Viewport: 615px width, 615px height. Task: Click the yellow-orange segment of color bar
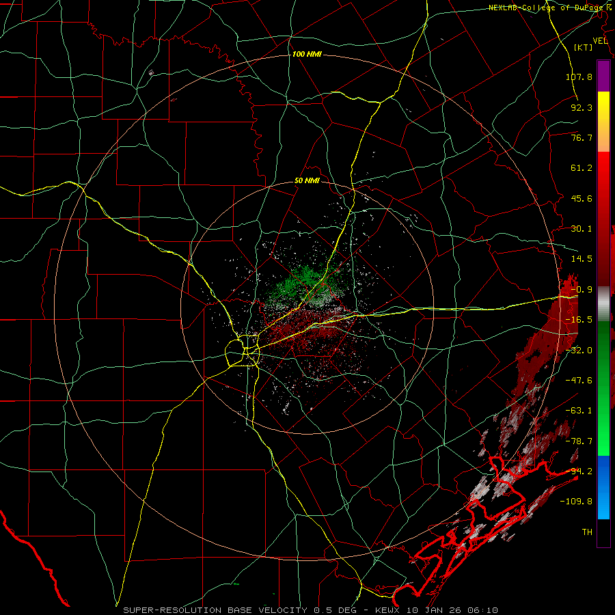coord(603,122)
